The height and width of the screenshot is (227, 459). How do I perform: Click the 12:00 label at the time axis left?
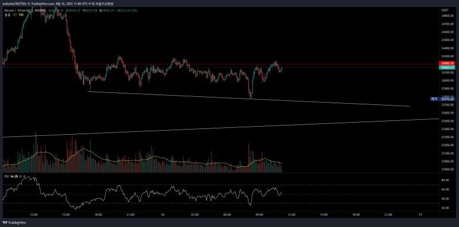click(34, 214)
